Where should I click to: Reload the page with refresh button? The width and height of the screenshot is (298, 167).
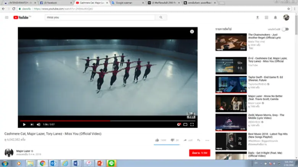(x=14, y=9)
